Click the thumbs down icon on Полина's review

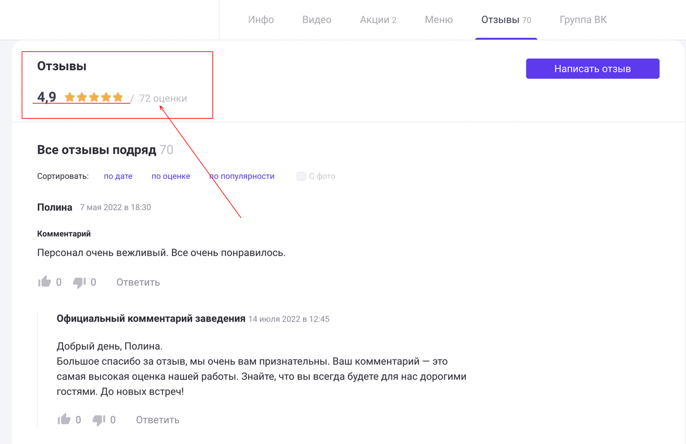[79, 281]
